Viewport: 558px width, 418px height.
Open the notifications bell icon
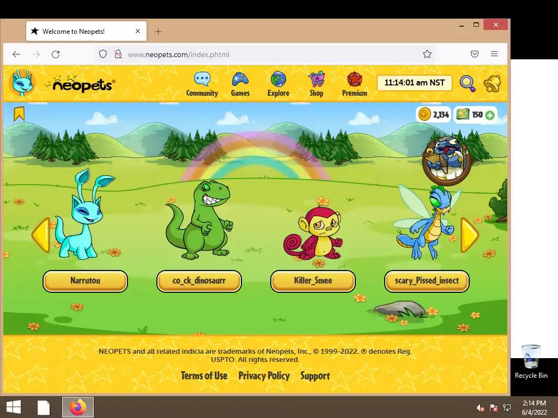(x=493, y=83)
